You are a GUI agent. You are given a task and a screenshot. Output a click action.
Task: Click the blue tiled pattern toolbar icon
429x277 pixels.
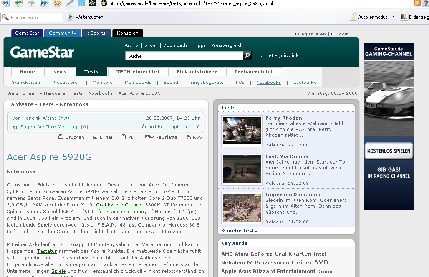click(82, 3)
